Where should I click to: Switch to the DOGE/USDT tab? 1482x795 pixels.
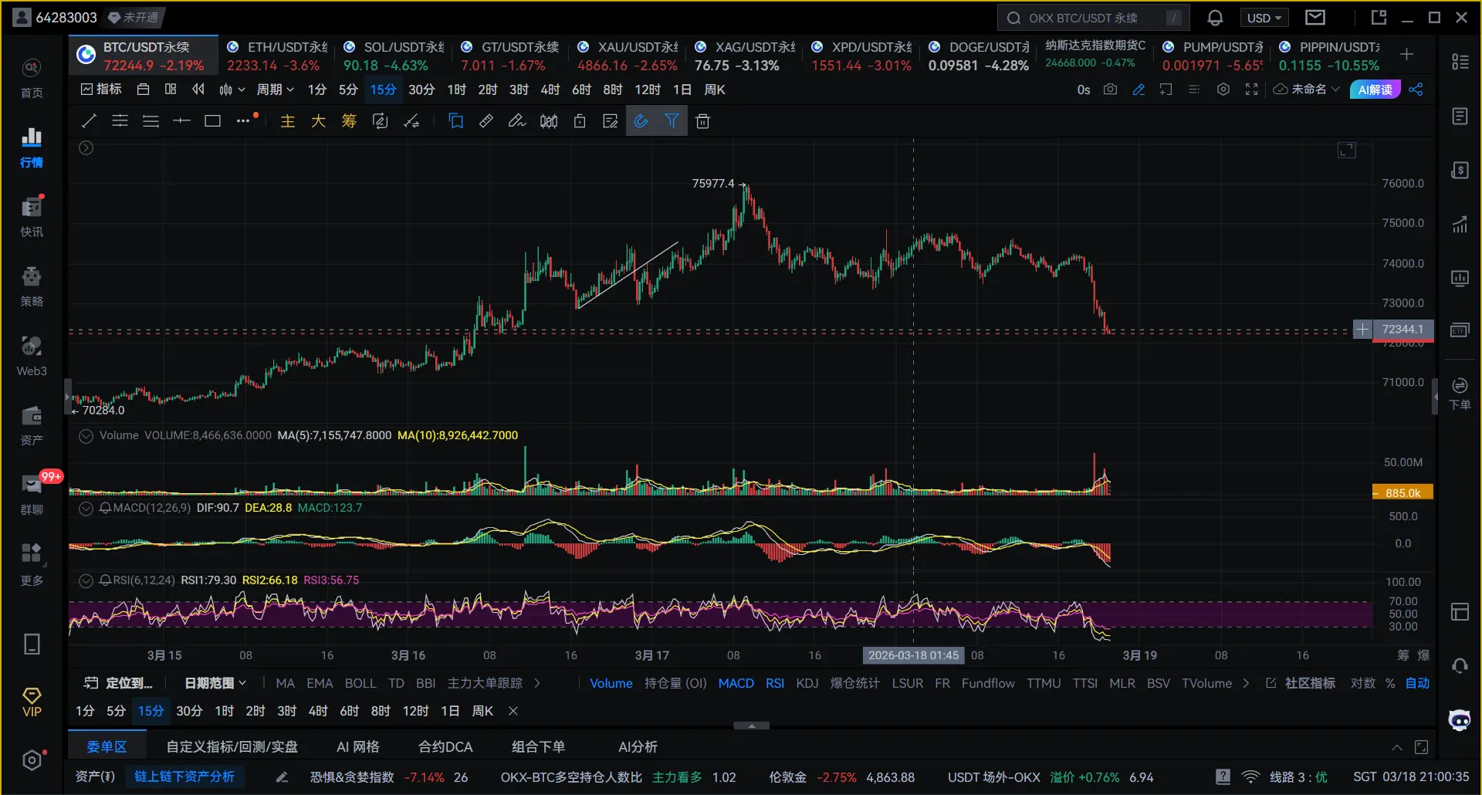[x=979, y=56]
